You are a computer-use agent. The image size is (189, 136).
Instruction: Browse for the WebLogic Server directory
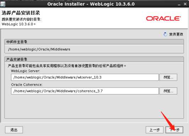[x=168, y=77]
